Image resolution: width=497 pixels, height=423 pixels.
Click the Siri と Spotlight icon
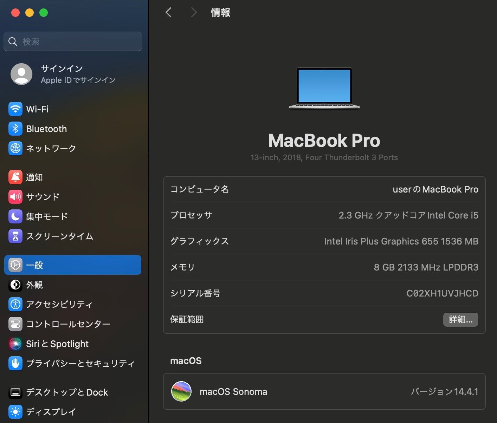15,344
